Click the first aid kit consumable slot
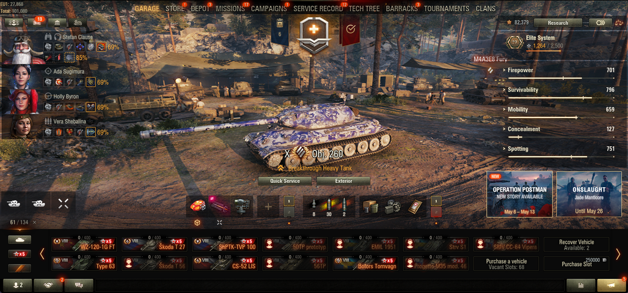This screenshot has height=293, width=628. (x=415, y=207)
